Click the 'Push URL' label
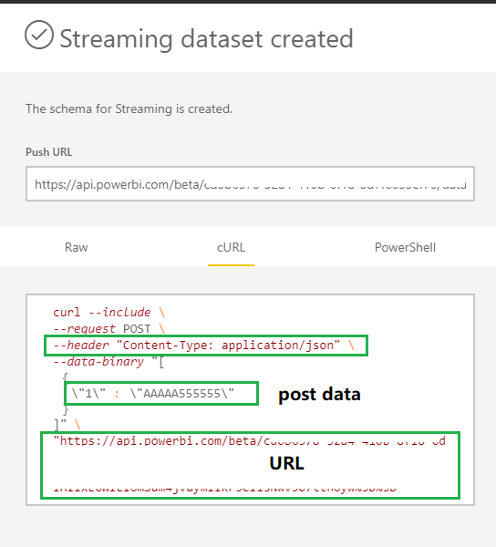The width and height of the screenshot is (496, 547). click(x=49, y=152)
